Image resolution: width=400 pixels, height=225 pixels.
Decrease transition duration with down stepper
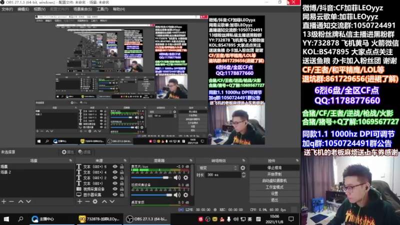coord(243,176)
